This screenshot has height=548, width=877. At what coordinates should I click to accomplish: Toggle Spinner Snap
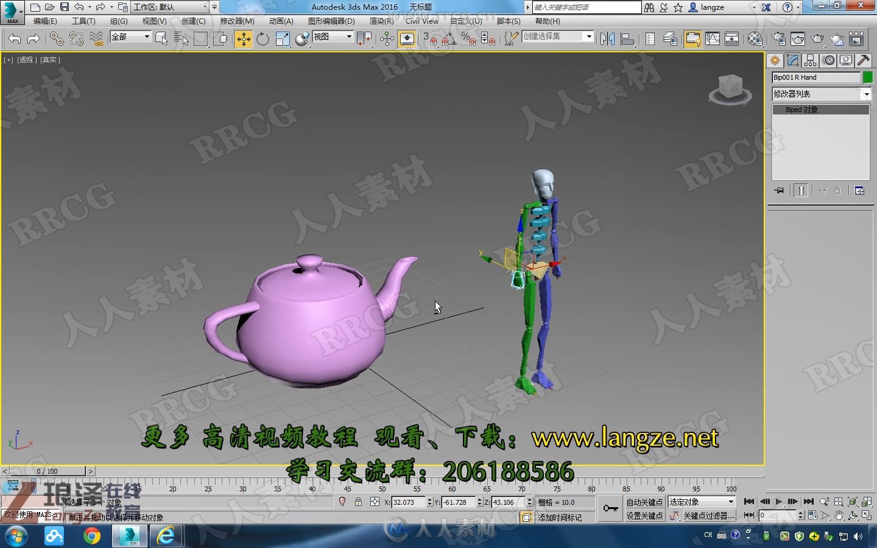[488, 39]
